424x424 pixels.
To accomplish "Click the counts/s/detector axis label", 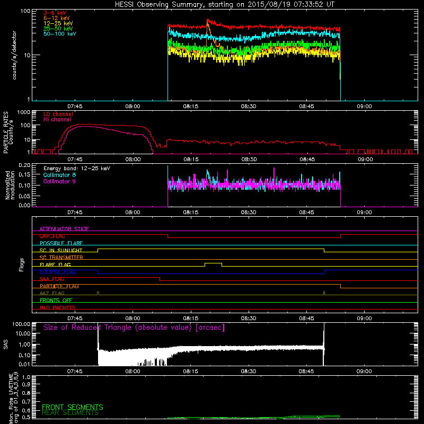I will [x=14, y=55].
